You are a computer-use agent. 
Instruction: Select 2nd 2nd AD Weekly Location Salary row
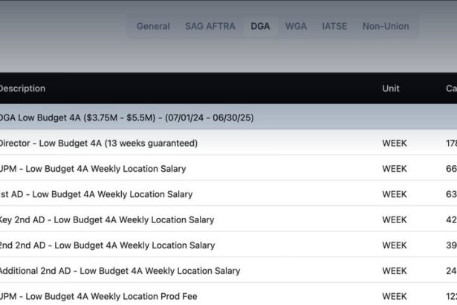click(x=229, y=245)
